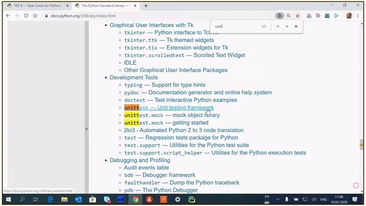366x206 pixels.
Task: Click the find-in-page search field
Action: [236, 26]
